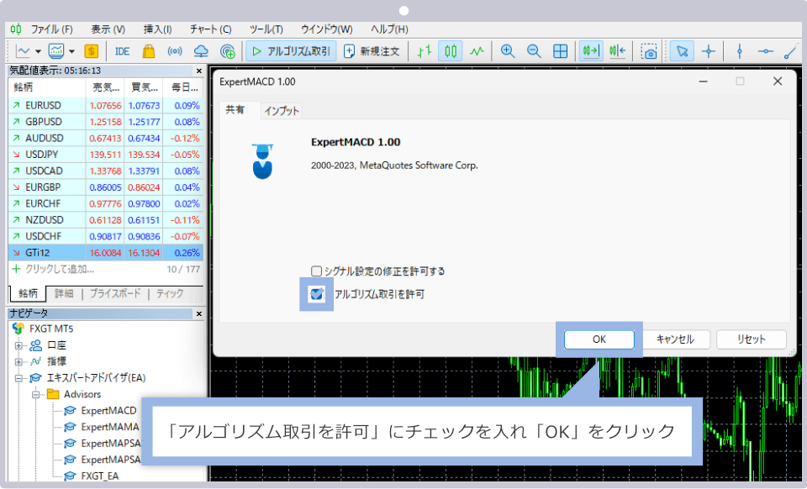Click the screenshot camera icon

pyautogui.click(x=648, y=51)
